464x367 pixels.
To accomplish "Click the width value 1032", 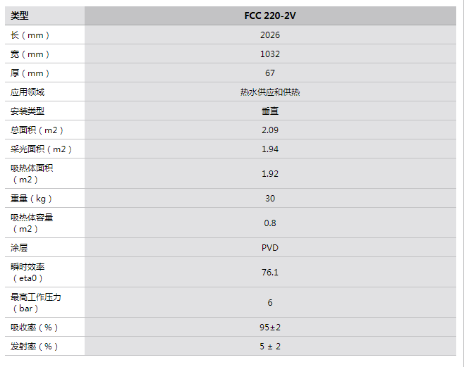I will click(x=269, y=54).
